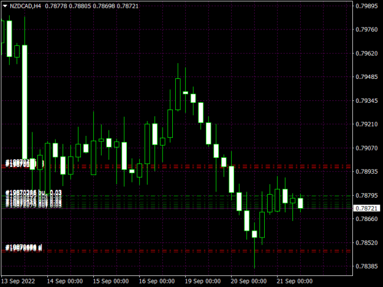
Task: Select the tall white candle on 13 Sep
Action: coord(25,102)
